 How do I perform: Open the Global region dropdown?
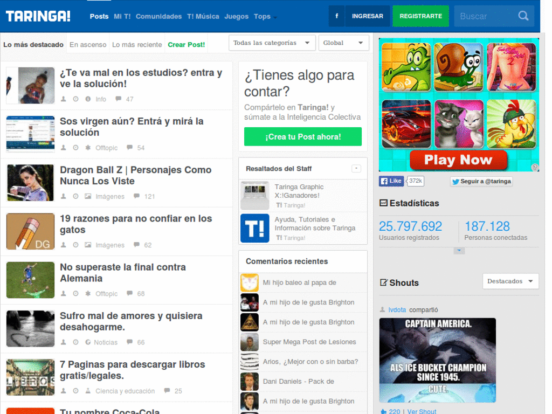pyautogui.click(x=343, y=43)
